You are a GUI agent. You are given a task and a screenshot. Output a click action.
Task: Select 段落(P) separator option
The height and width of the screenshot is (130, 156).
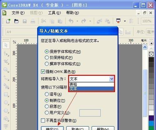[53, 107]
